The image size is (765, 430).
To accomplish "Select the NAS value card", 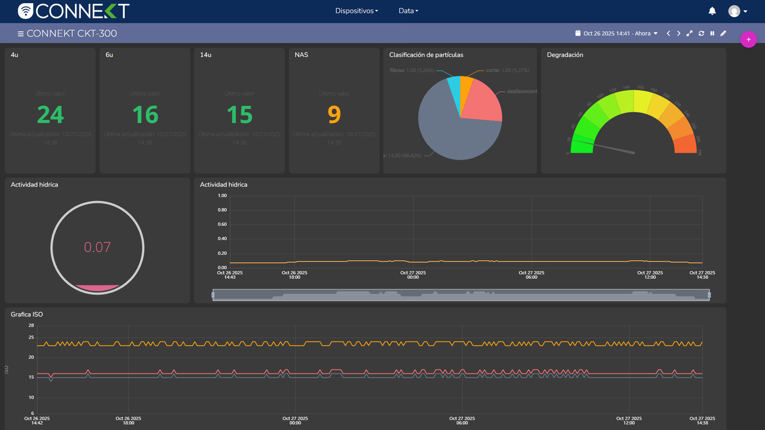I will point(334,111).
